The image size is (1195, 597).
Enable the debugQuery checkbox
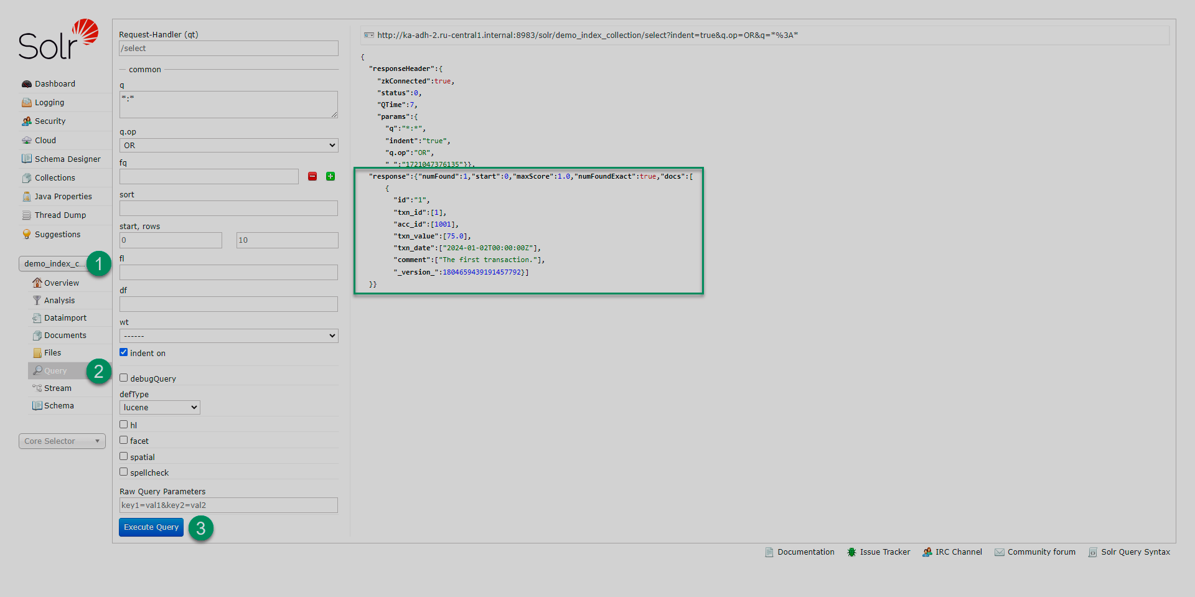tap(124, 378)
